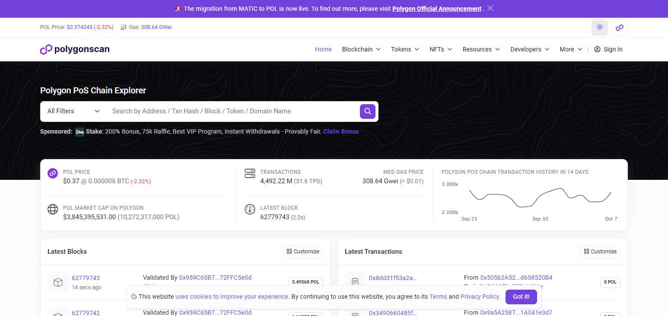
Task: Click the globe icon for POL Market Cap
Action: coord(53,209)
